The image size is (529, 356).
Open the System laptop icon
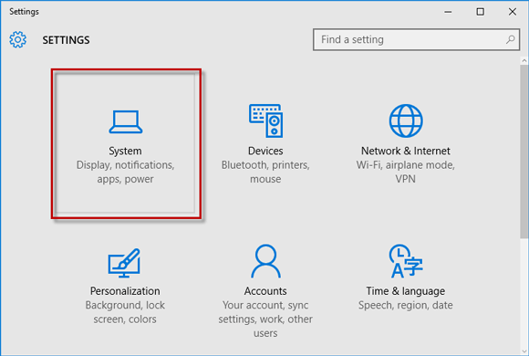[126, 121]
